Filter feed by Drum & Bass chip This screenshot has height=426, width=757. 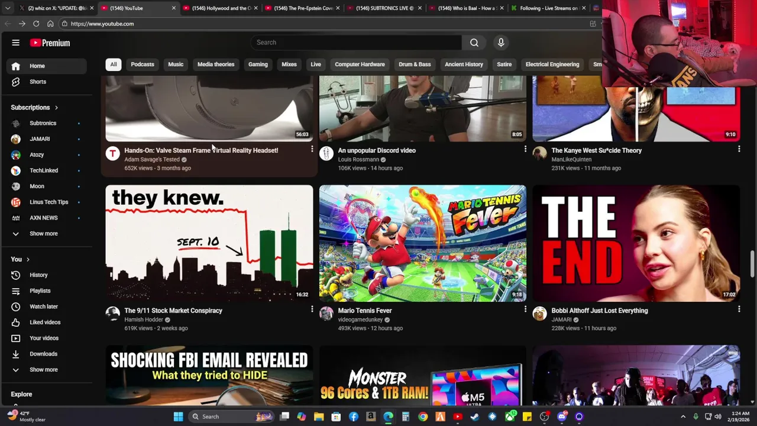click(x=415, y=64)
